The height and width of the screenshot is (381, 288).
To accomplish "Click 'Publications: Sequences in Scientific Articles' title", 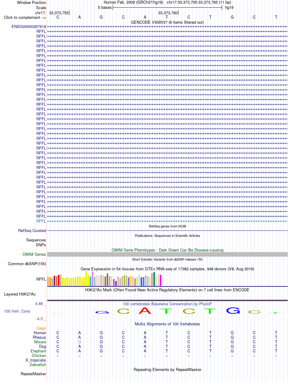I will point(167,236).
